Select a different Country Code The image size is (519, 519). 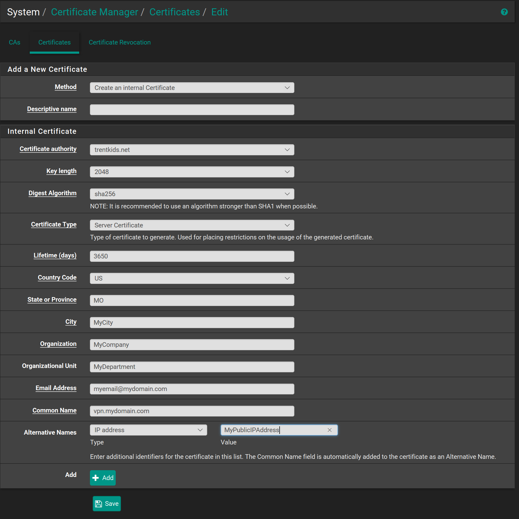coord(192,278)
